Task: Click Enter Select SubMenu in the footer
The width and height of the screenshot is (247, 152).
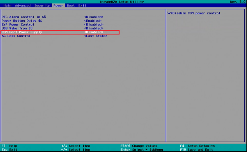Action: point(141,150)
